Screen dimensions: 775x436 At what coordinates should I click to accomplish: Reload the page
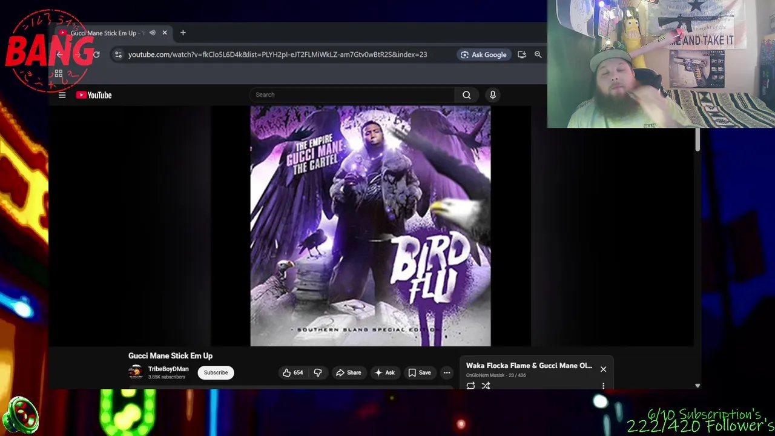click(x=96, y=54)
